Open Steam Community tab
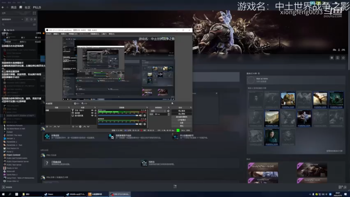The image size is (350, 197). pyautogui.click(x=28, y=7)
